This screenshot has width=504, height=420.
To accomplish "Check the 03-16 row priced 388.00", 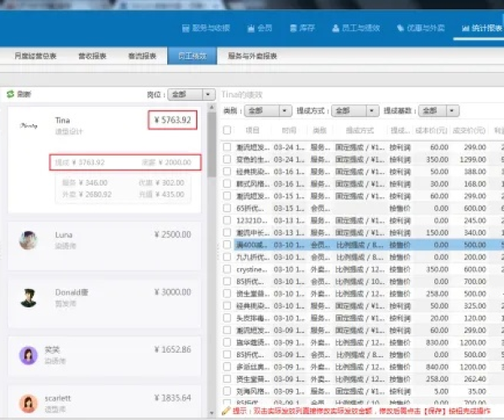I will point(227,171).
